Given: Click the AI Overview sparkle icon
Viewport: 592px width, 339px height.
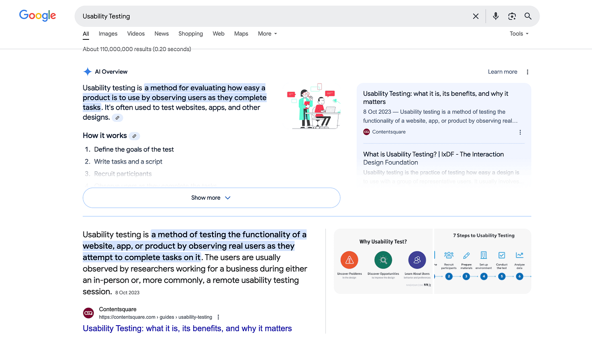Looking at the screenshot, I should pyautogui.click(x=87, y=72).
